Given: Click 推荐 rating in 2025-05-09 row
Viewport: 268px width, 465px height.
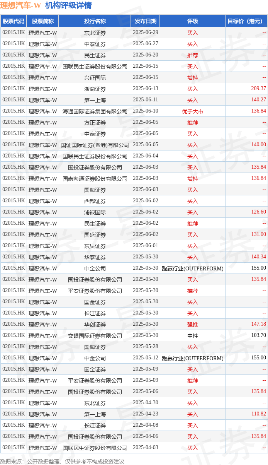Looking at the screenshot, I should [x=193, y=381].
